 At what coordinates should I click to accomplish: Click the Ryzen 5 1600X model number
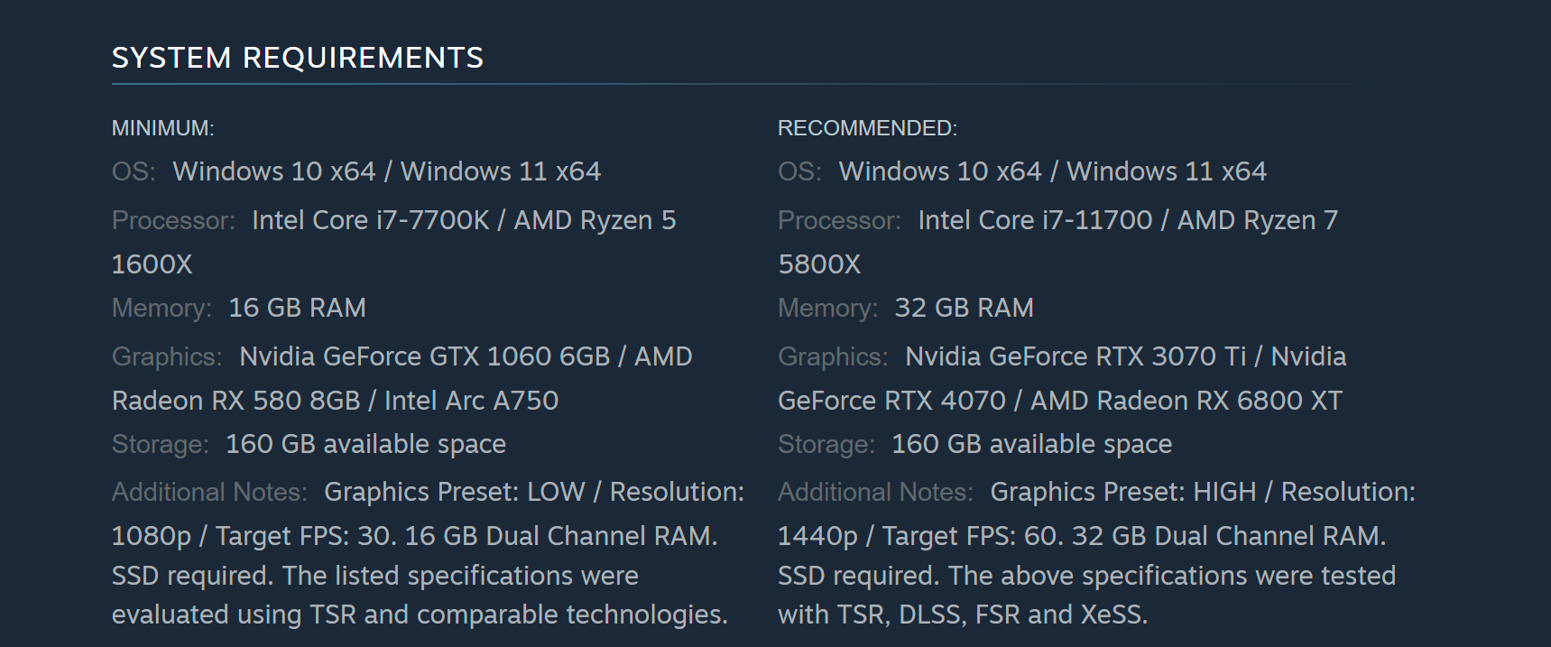point(152,264)
